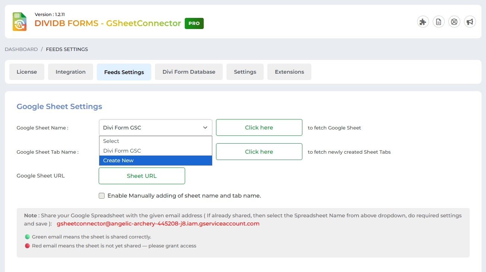
Task: Click the gsheetconnector service account email link
Action: (157, 223)
